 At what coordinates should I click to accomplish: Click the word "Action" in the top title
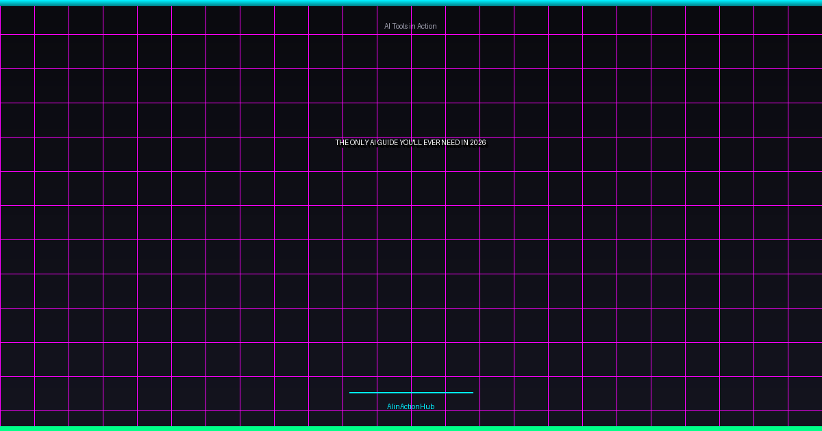point(426,26)
